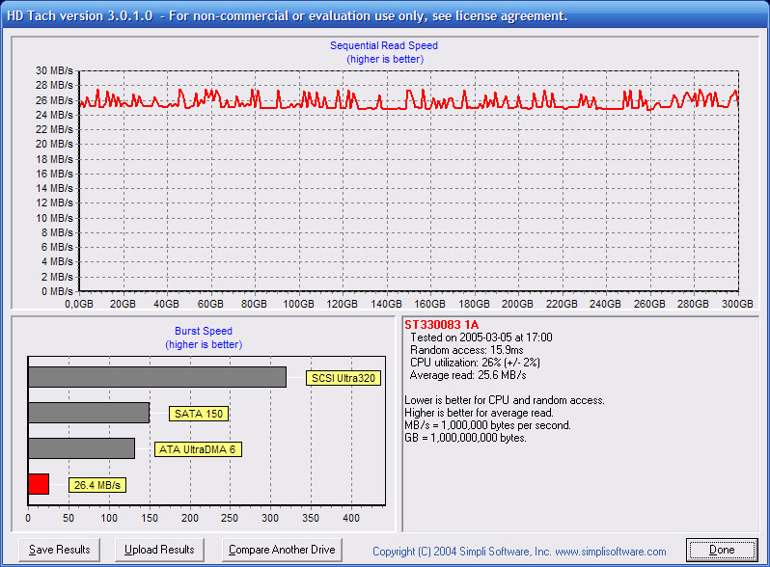Open Compare Another Drive
770x567 pixels.
(x=282, y=550)
